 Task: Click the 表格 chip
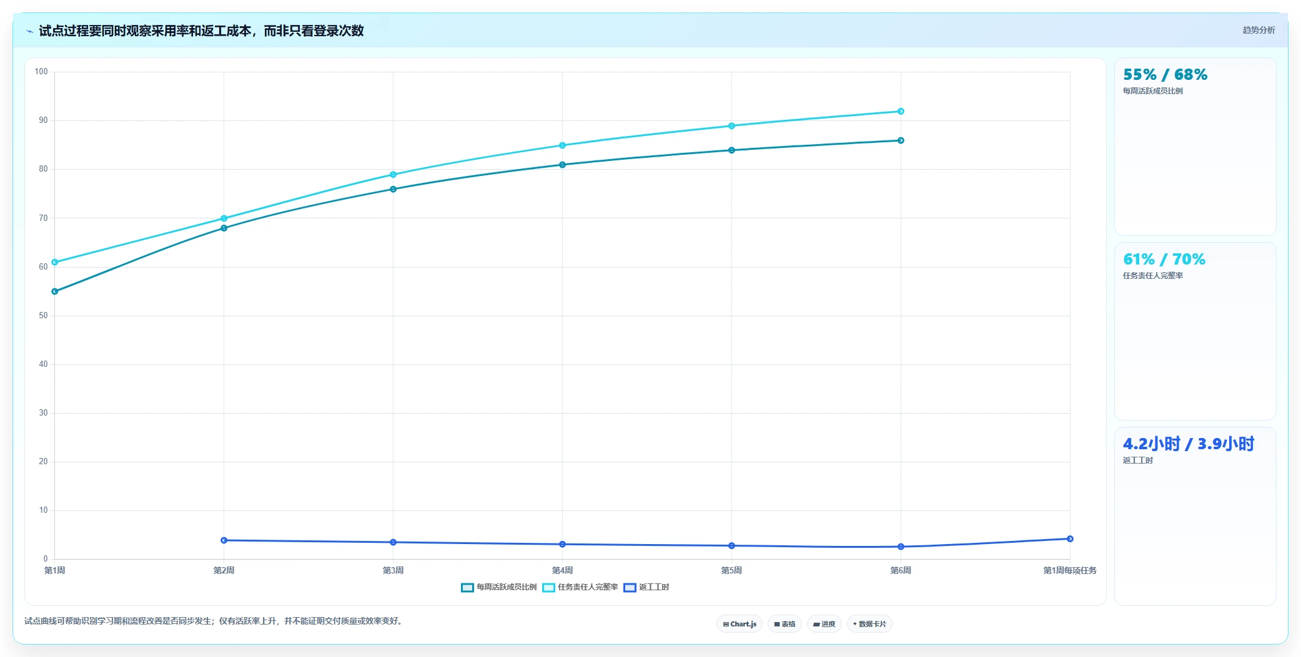pyautogui.click(x=784, y=624)
